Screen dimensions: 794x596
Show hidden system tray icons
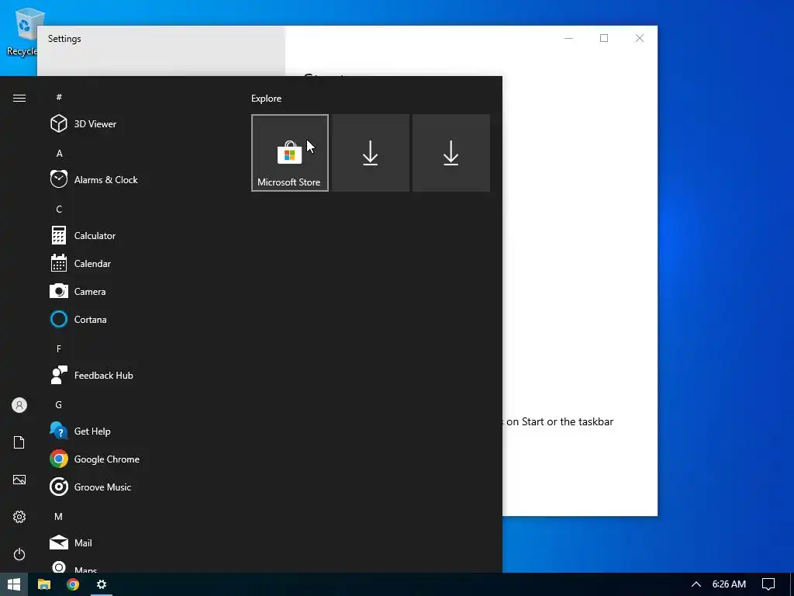pyautogui.click(x=696, y=584)
